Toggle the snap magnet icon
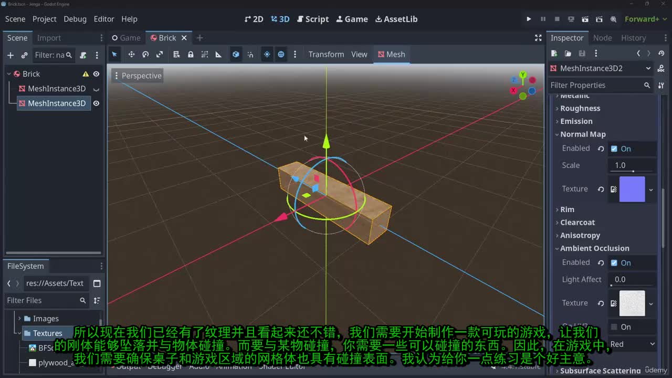Viewport: 672px width, 378px height. click(250, 54)
